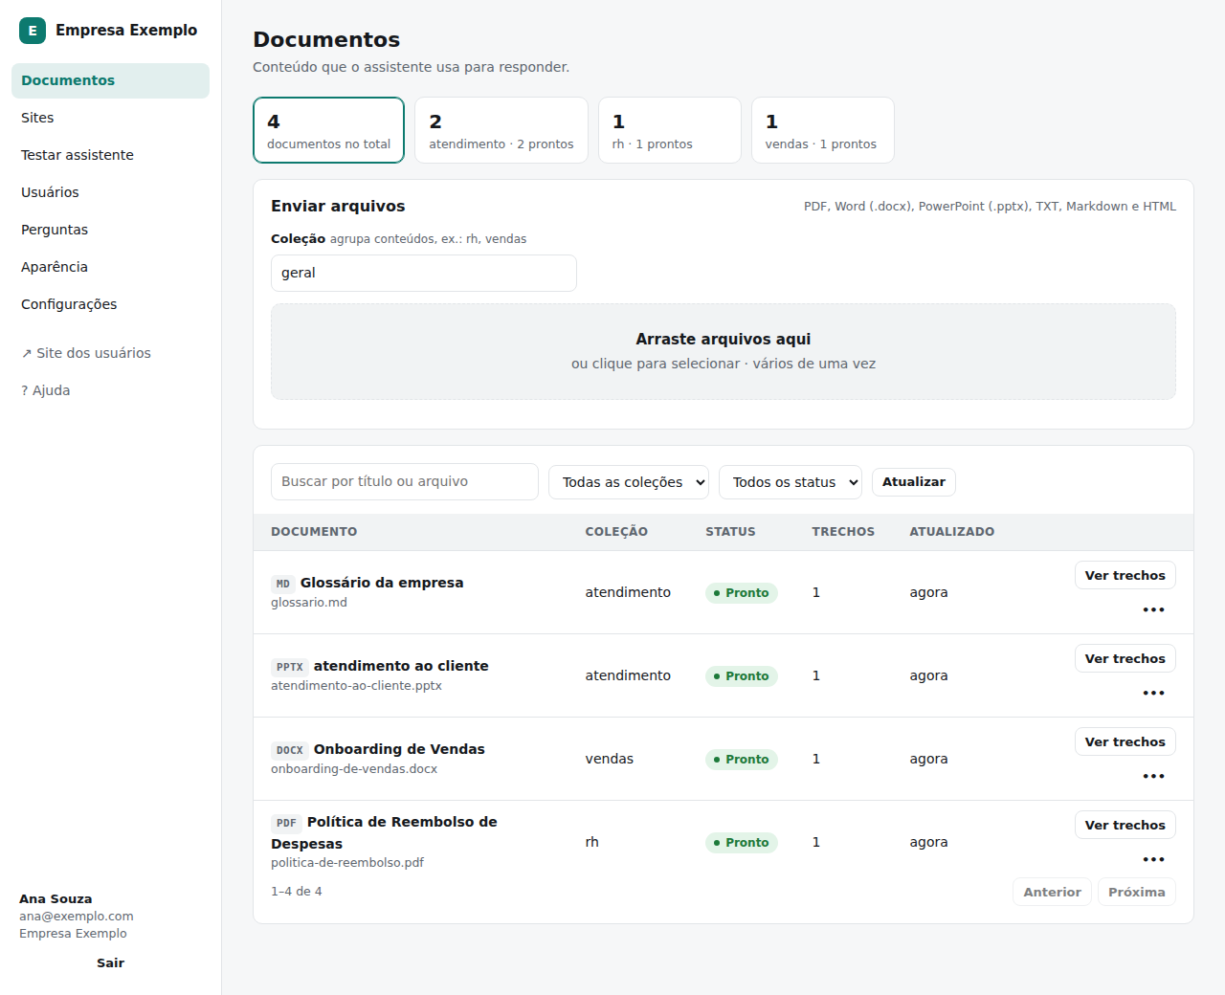The height and width of the screenshot is (995, 1225).
Task: Click the vendas collection cell
Action: click(610, 759)
